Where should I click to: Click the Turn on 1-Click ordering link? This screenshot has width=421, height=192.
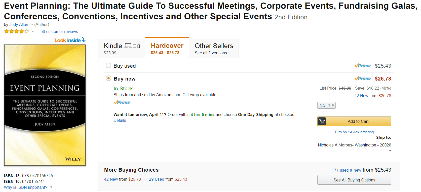pyautogui.click(x=354, y=132)
